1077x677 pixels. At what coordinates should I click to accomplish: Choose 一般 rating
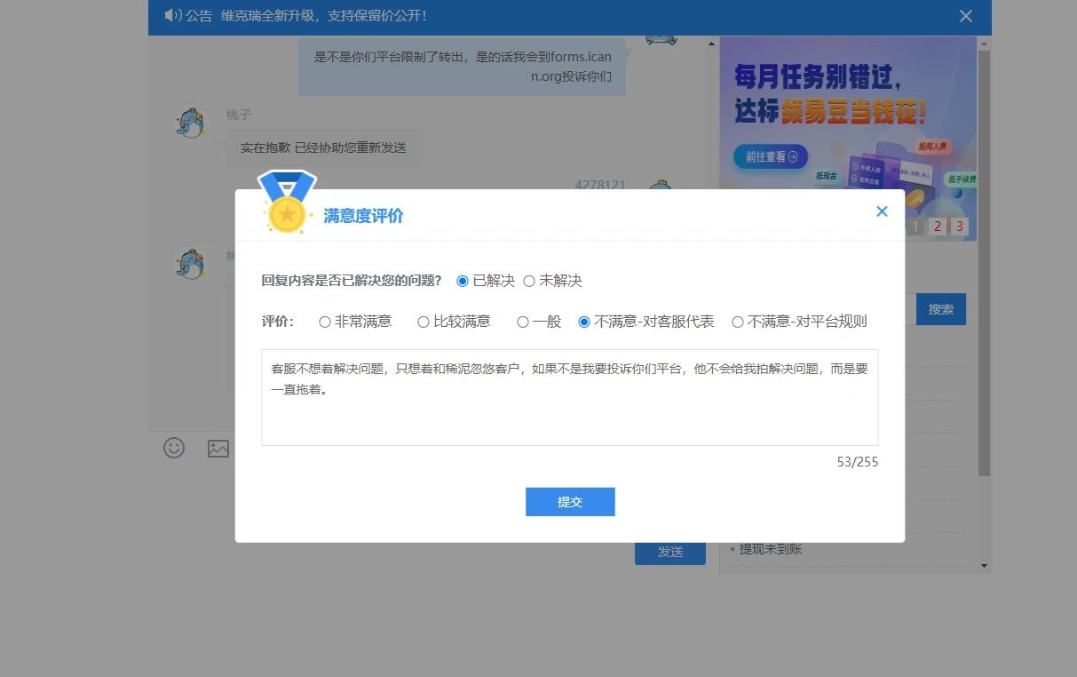coord(523,322)
